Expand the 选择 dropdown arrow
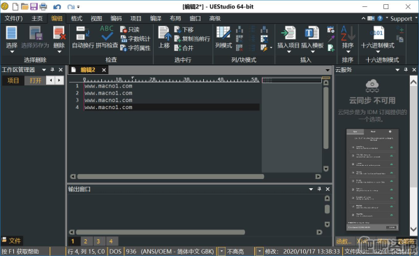419x256 pixels. tap(12, 52)
